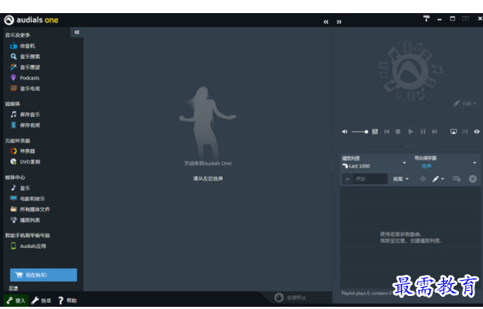Image resolution: width=483 pixels, height=309 pixels.
Task: Click the Feedback (反馈) label above login
Action: coord(13,288)
